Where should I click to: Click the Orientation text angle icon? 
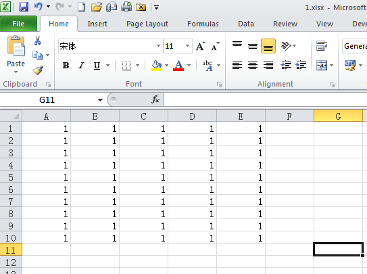pos(286,46)
